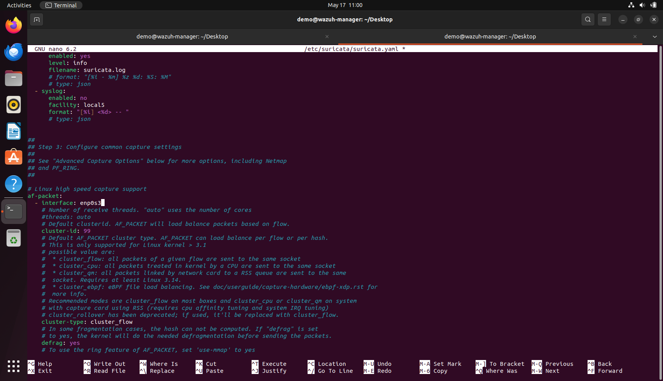This screenshot has width=663, height=381.
Task: Click the M-6 Copy shortcut label
Action: click(434, 371)
